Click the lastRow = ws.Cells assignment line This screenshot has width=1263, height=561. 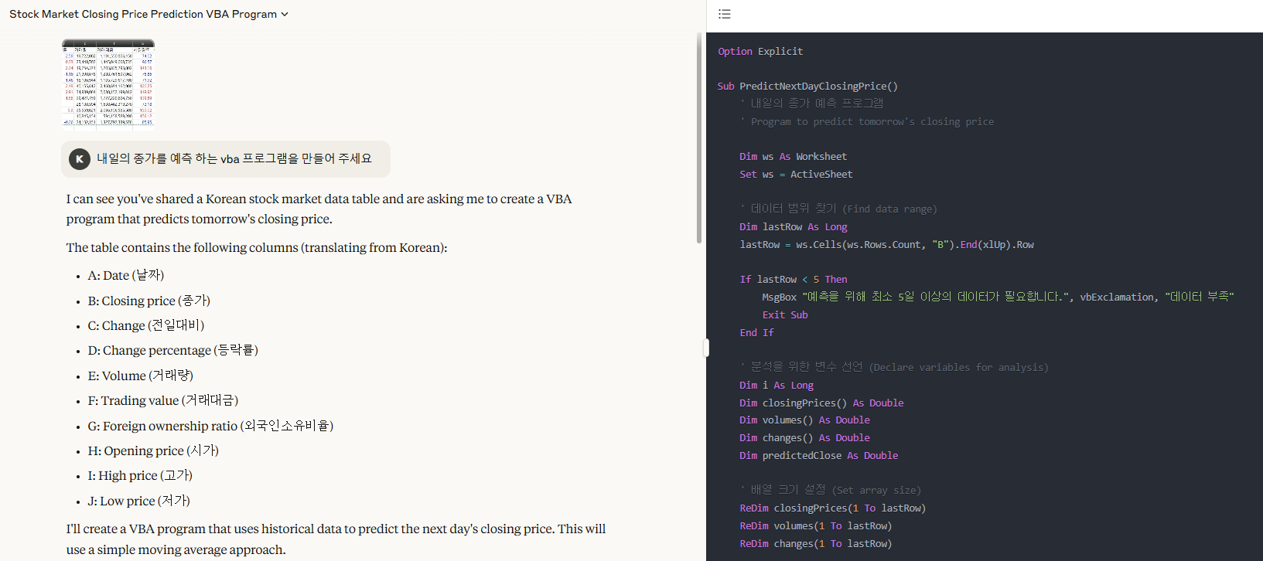point(886,244)
